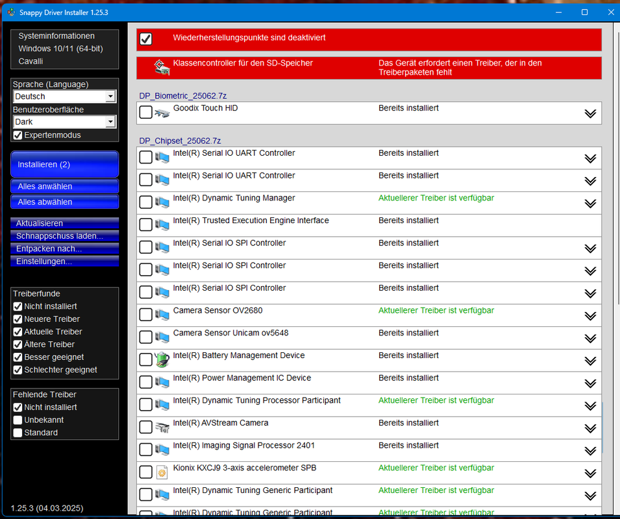
Task: Expand the Intel AVStream Camera row
Action: tap(590, 429)
